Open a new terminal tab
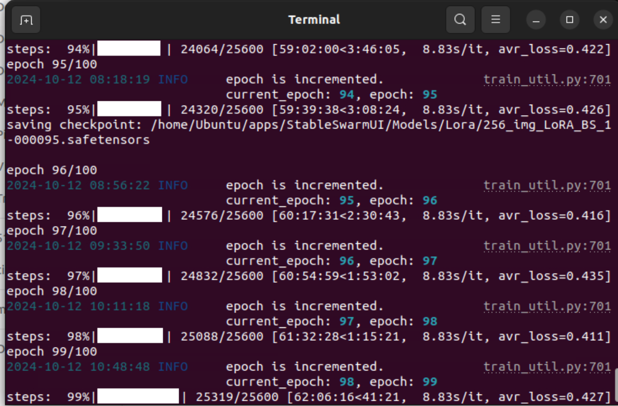This screenshot has height=406, width=618. click(x=26, y=20)
